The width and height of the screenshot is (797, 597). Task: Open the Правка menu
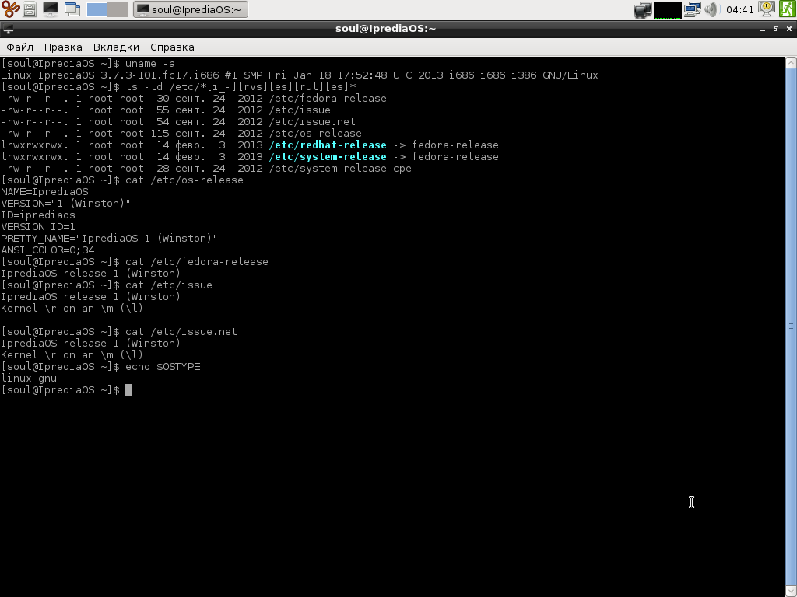coord(63,47)
